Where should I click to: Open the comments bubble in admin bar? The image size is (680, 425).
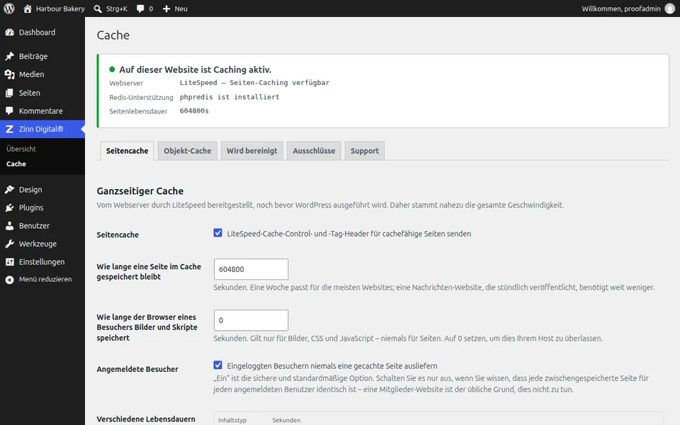click(140, 8)
